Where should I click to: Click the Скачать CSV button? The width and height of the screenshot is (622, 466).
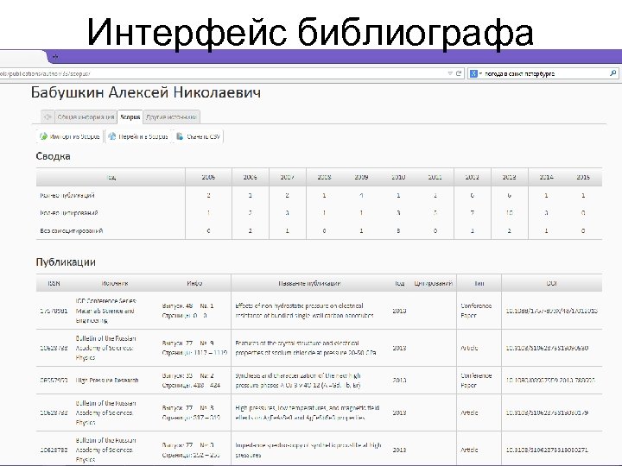tap(199, 136)
